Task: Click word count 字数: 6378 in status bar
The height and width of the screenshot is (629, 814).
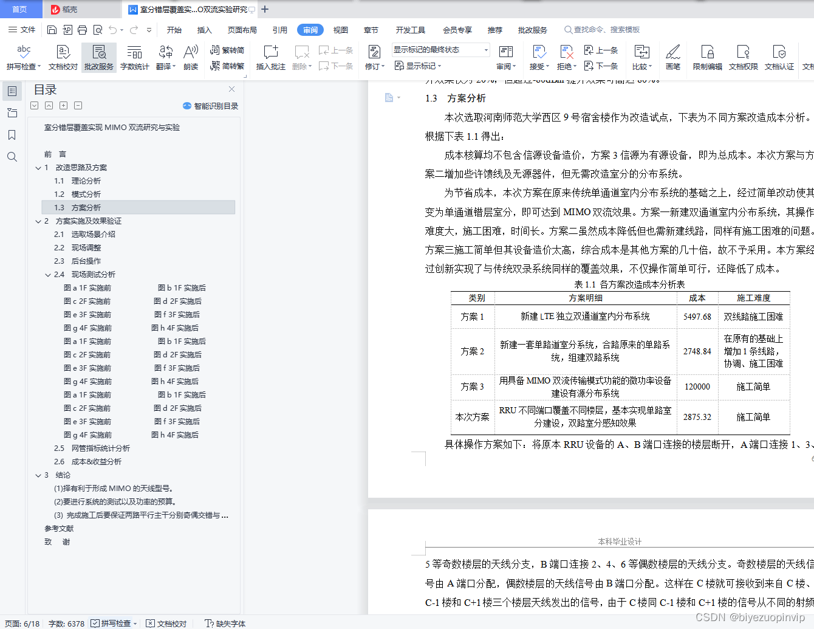Action: pos(66,624)
